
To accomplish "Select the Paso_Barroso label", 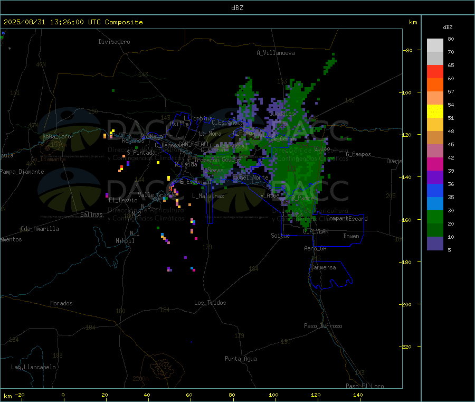I will coord(323,326).
